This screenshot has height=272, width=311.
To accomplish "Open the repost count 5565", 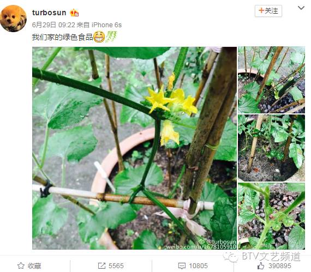I will coord(116,265).
